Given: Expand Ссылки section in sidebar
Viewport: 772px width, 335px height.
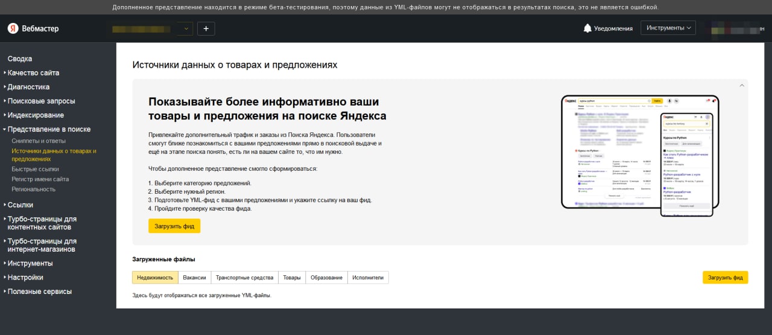Looking at the screenshot, I should point(20,205).
